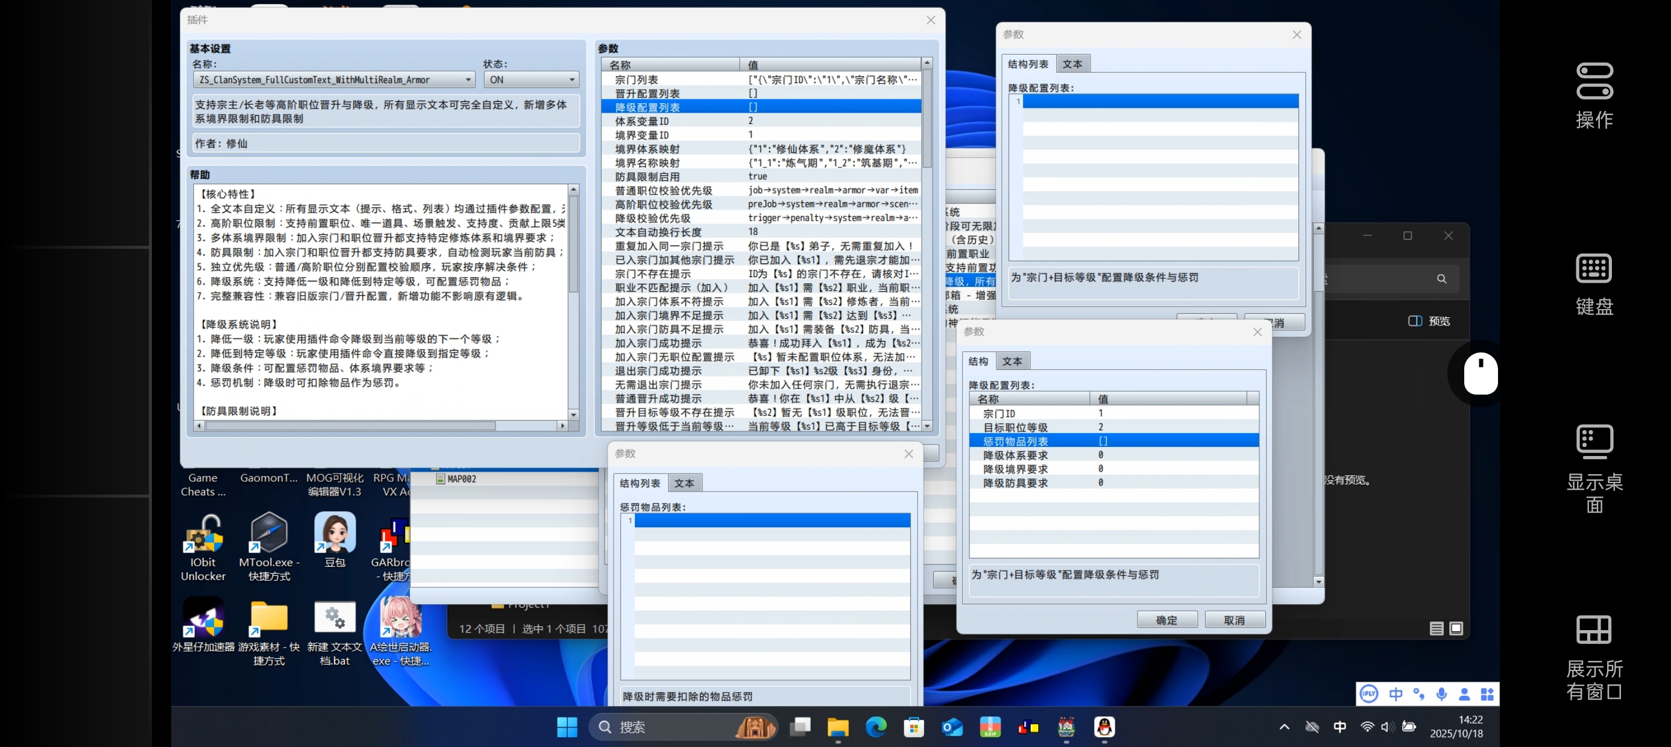Switch to 文本 tab in 惩罚物品列表 dialog
The width and height of the screenshot is (1671, 747).
point(684,483)
